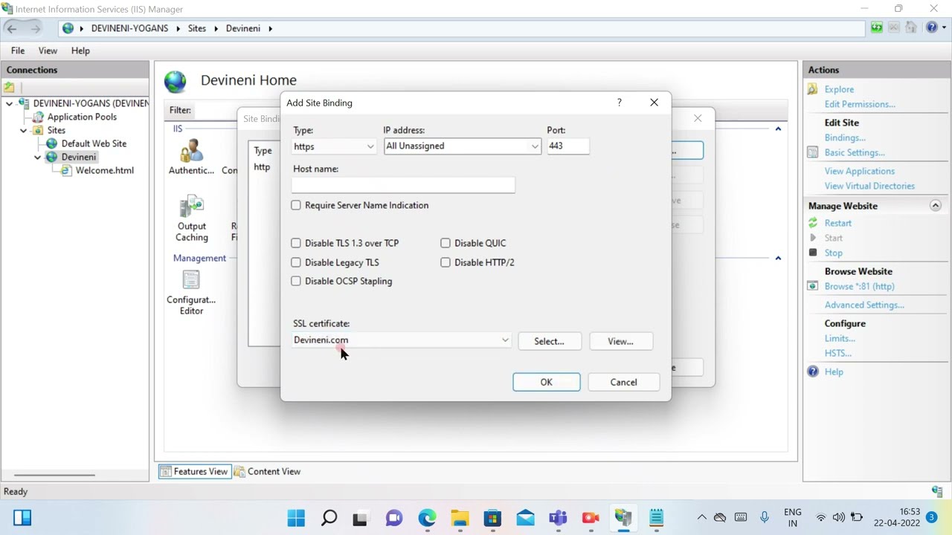Open the IP address All Unassigned dropdown

point(462,146)
